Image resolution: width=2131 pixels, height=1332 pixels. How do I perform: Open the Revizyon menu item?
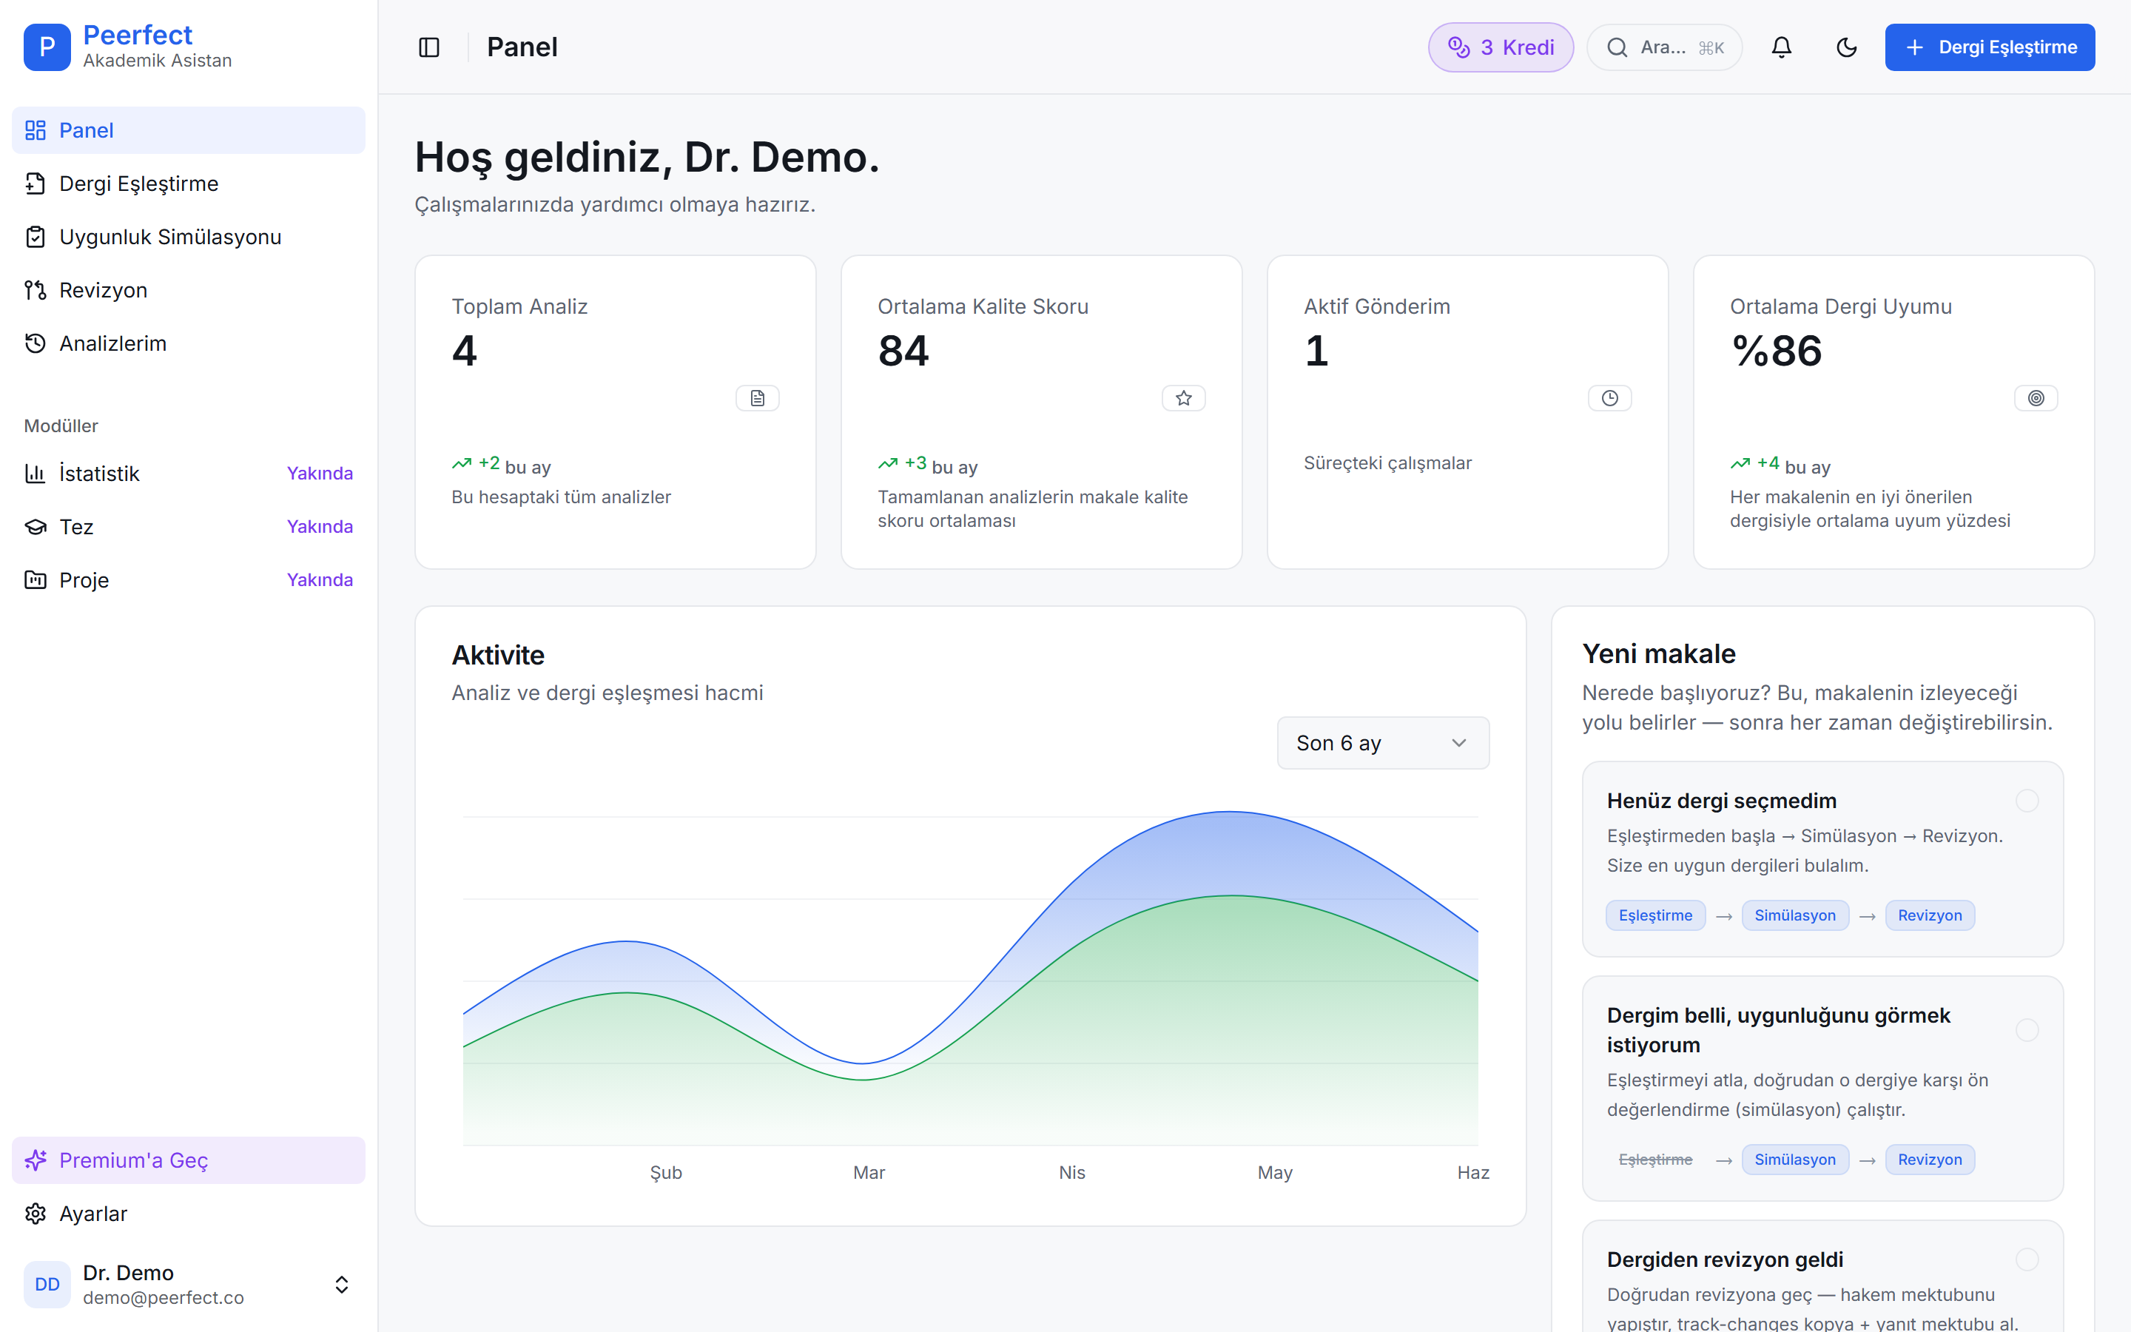pyautogui.click(x=189, y=290)
